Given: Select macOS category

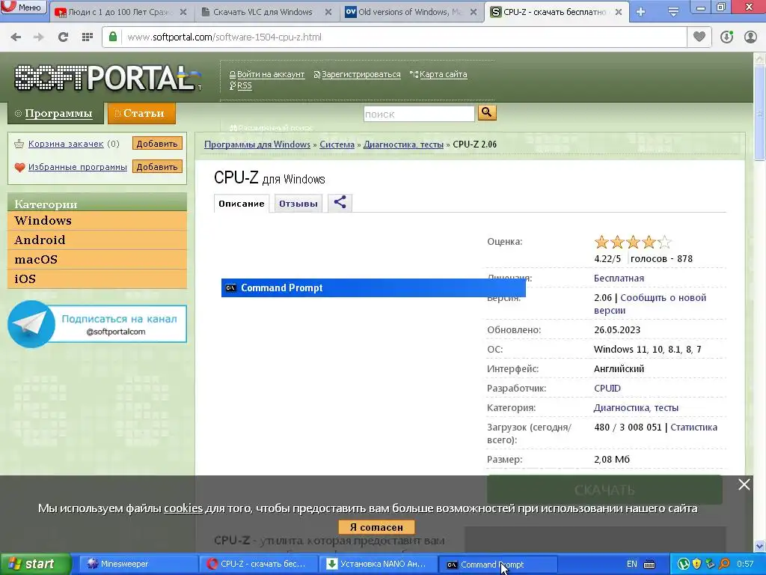Looking at the screenshot, I should coord(97,260).
